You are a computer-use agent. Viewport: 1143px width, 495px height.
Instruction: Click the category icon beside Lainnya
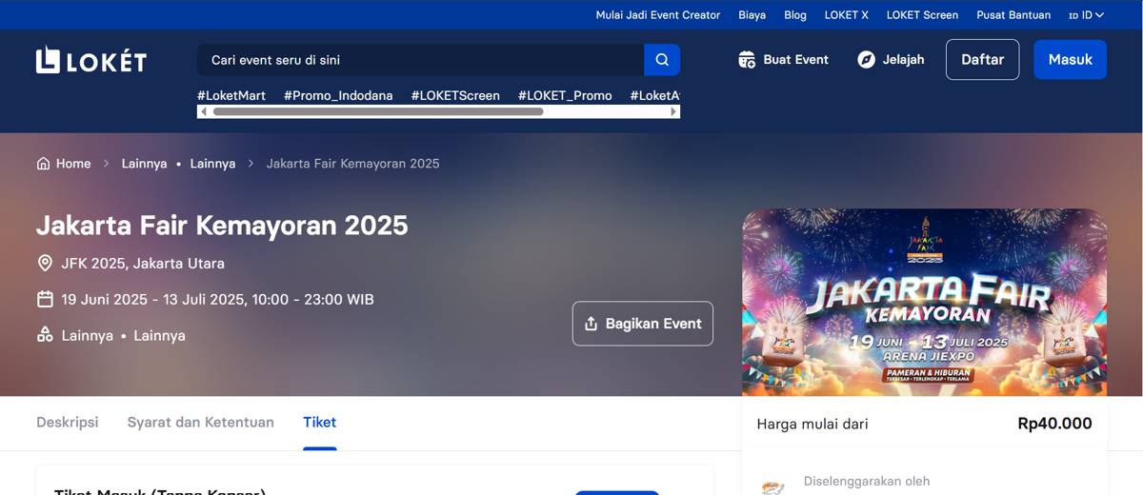(x=45, y=335)
